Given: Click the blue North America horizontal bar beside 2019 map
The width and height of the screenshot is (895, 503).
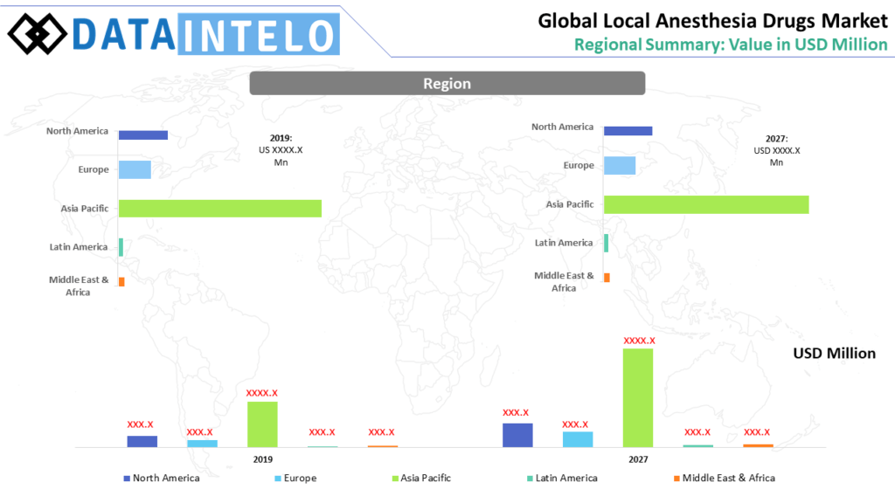Looking at the screenshot, I should (143, 134).
